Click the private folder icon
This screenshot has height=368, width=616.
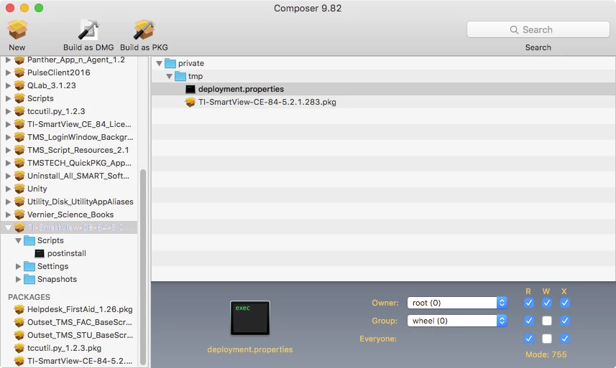pyautogui.click(x=170, y=63)
